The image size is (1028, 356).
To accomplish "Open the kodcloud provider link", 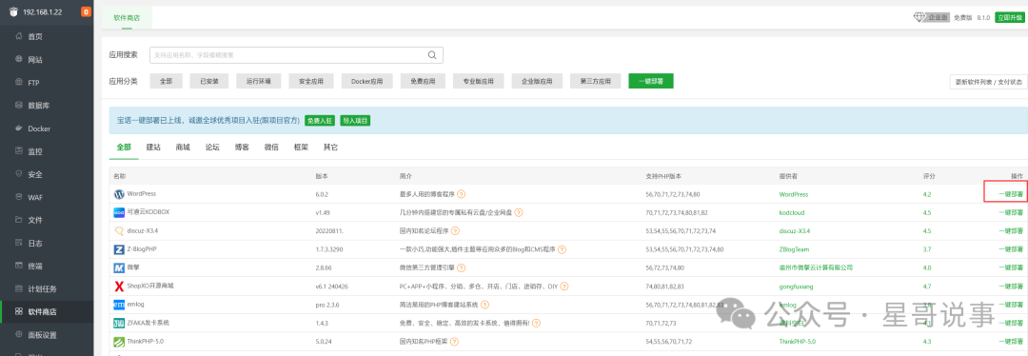I will tap(791, 212).
